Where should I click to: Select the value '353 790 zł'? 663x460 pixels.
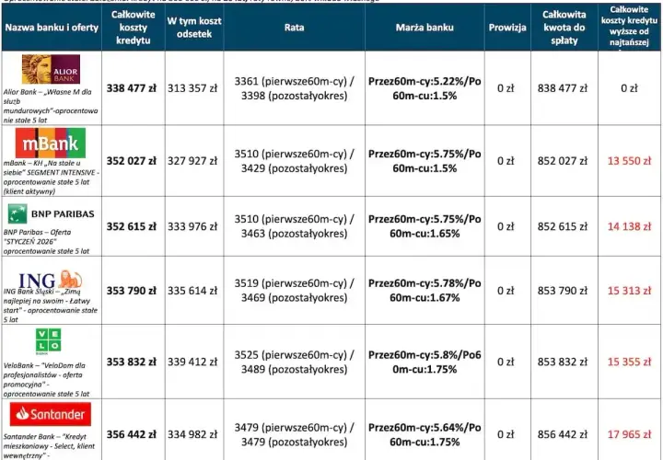click(x=131, y=291)
